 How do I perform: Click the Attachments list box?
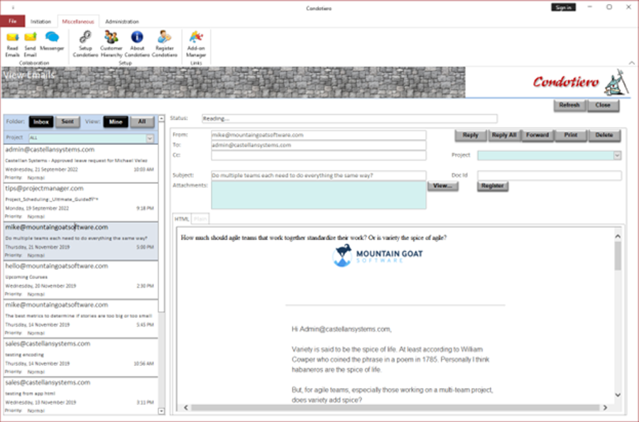[x=318, y=195]
